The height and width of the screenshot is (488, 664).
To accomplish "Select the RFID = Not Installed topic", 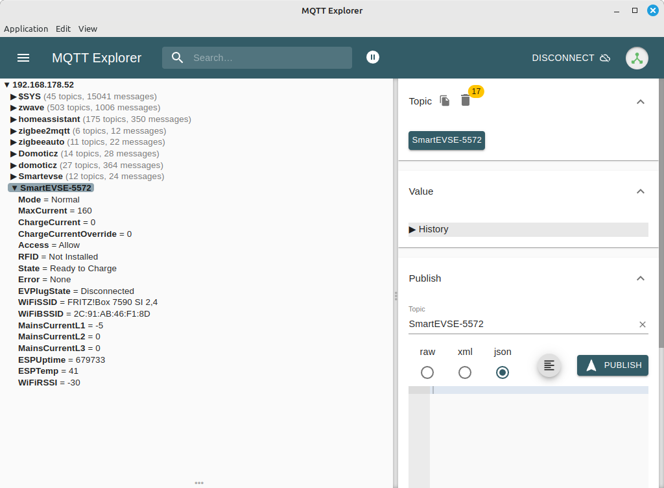I will [58, 257].
